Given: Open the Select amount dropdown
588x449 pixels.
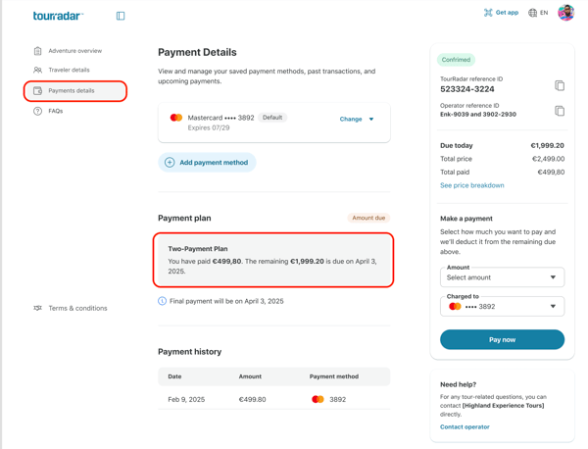Looking at the screenshot, I should pyautogui.click(x=502, y=277).
